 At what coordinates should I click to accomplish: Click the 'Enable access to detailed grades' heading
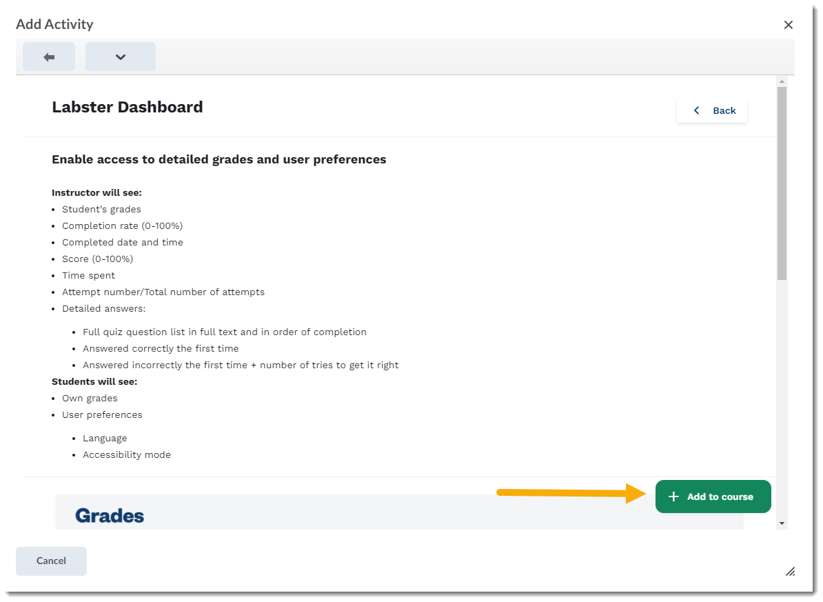(x=219, y=159)
